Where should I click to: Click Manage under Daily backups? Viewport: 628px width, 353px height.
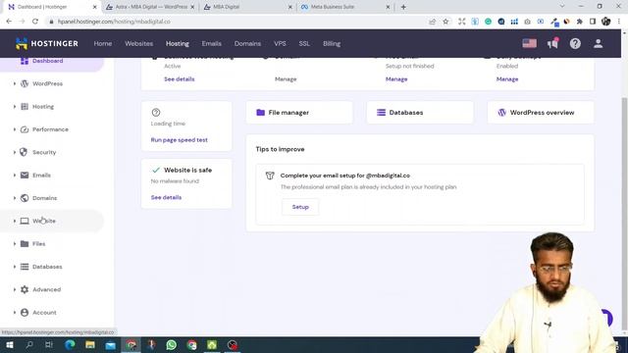[507, 79]
